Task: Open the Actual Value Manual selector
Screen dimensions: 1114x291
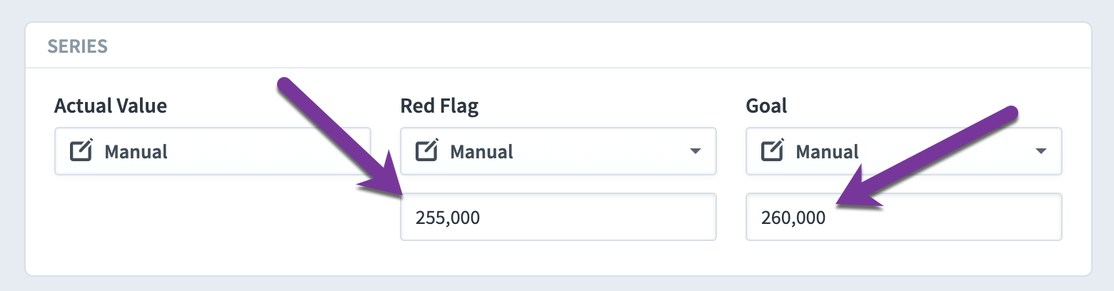Action: [213, 151]
